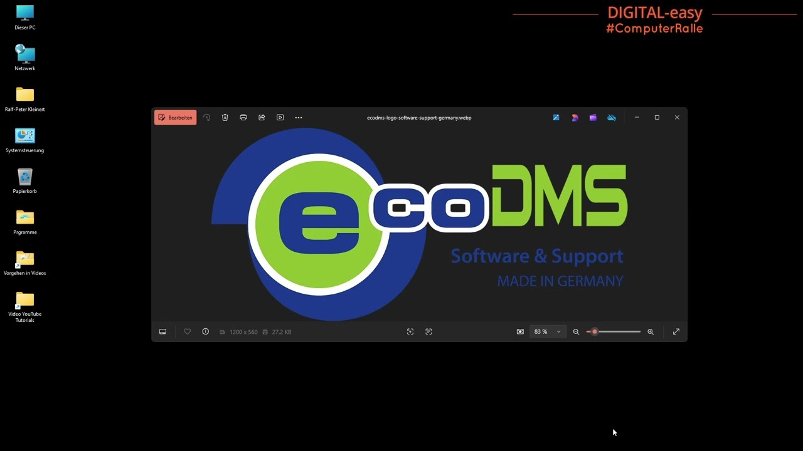Print the image with the printer icon

tap(243, 118)
